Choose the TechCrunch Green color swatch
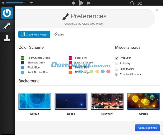The image size is (163, 135). point(22,58)
